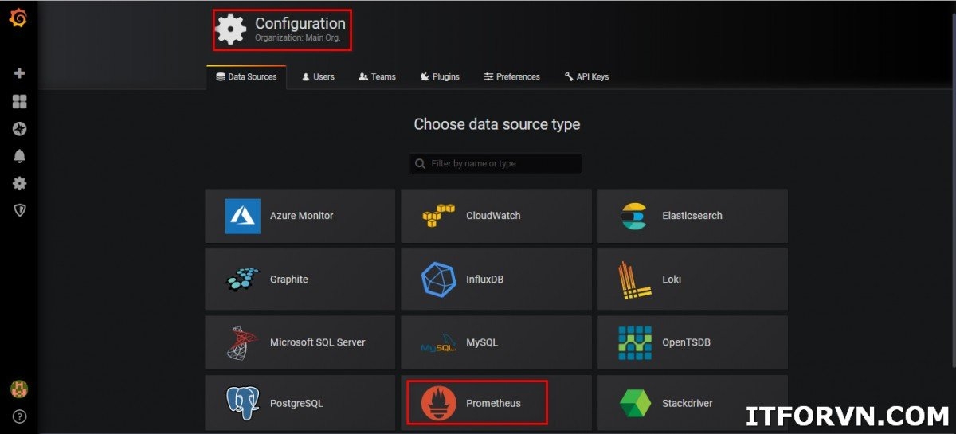Open the Server Admin shield icon
This screenshot has width=956, height=434.
[x=20, y=210]
